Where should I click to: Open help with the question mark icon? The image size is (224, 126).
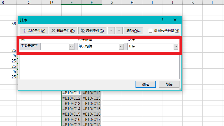tap(162, 20)
